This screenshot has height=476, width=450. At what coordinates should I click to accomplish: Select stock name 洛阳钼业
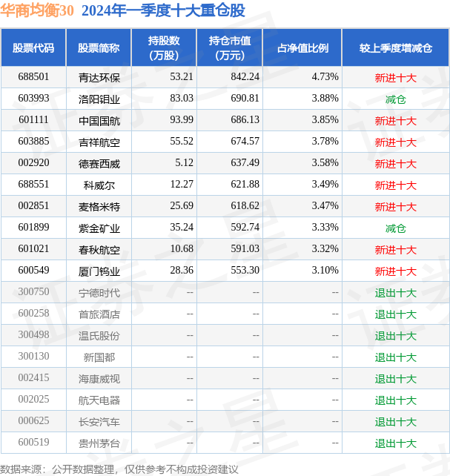[99, 99]
